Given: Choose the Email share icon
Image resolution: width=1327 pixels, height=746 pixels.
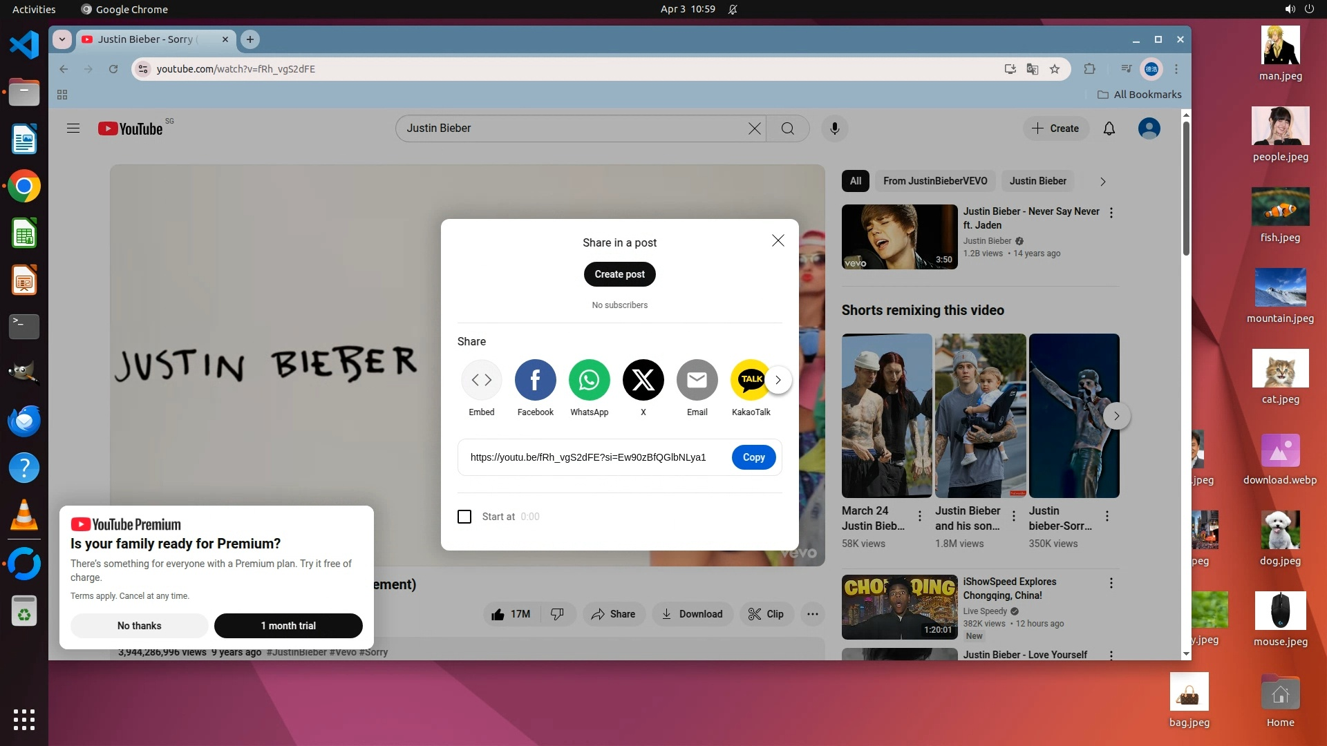Looking at the screenshot, I should 697,380.
